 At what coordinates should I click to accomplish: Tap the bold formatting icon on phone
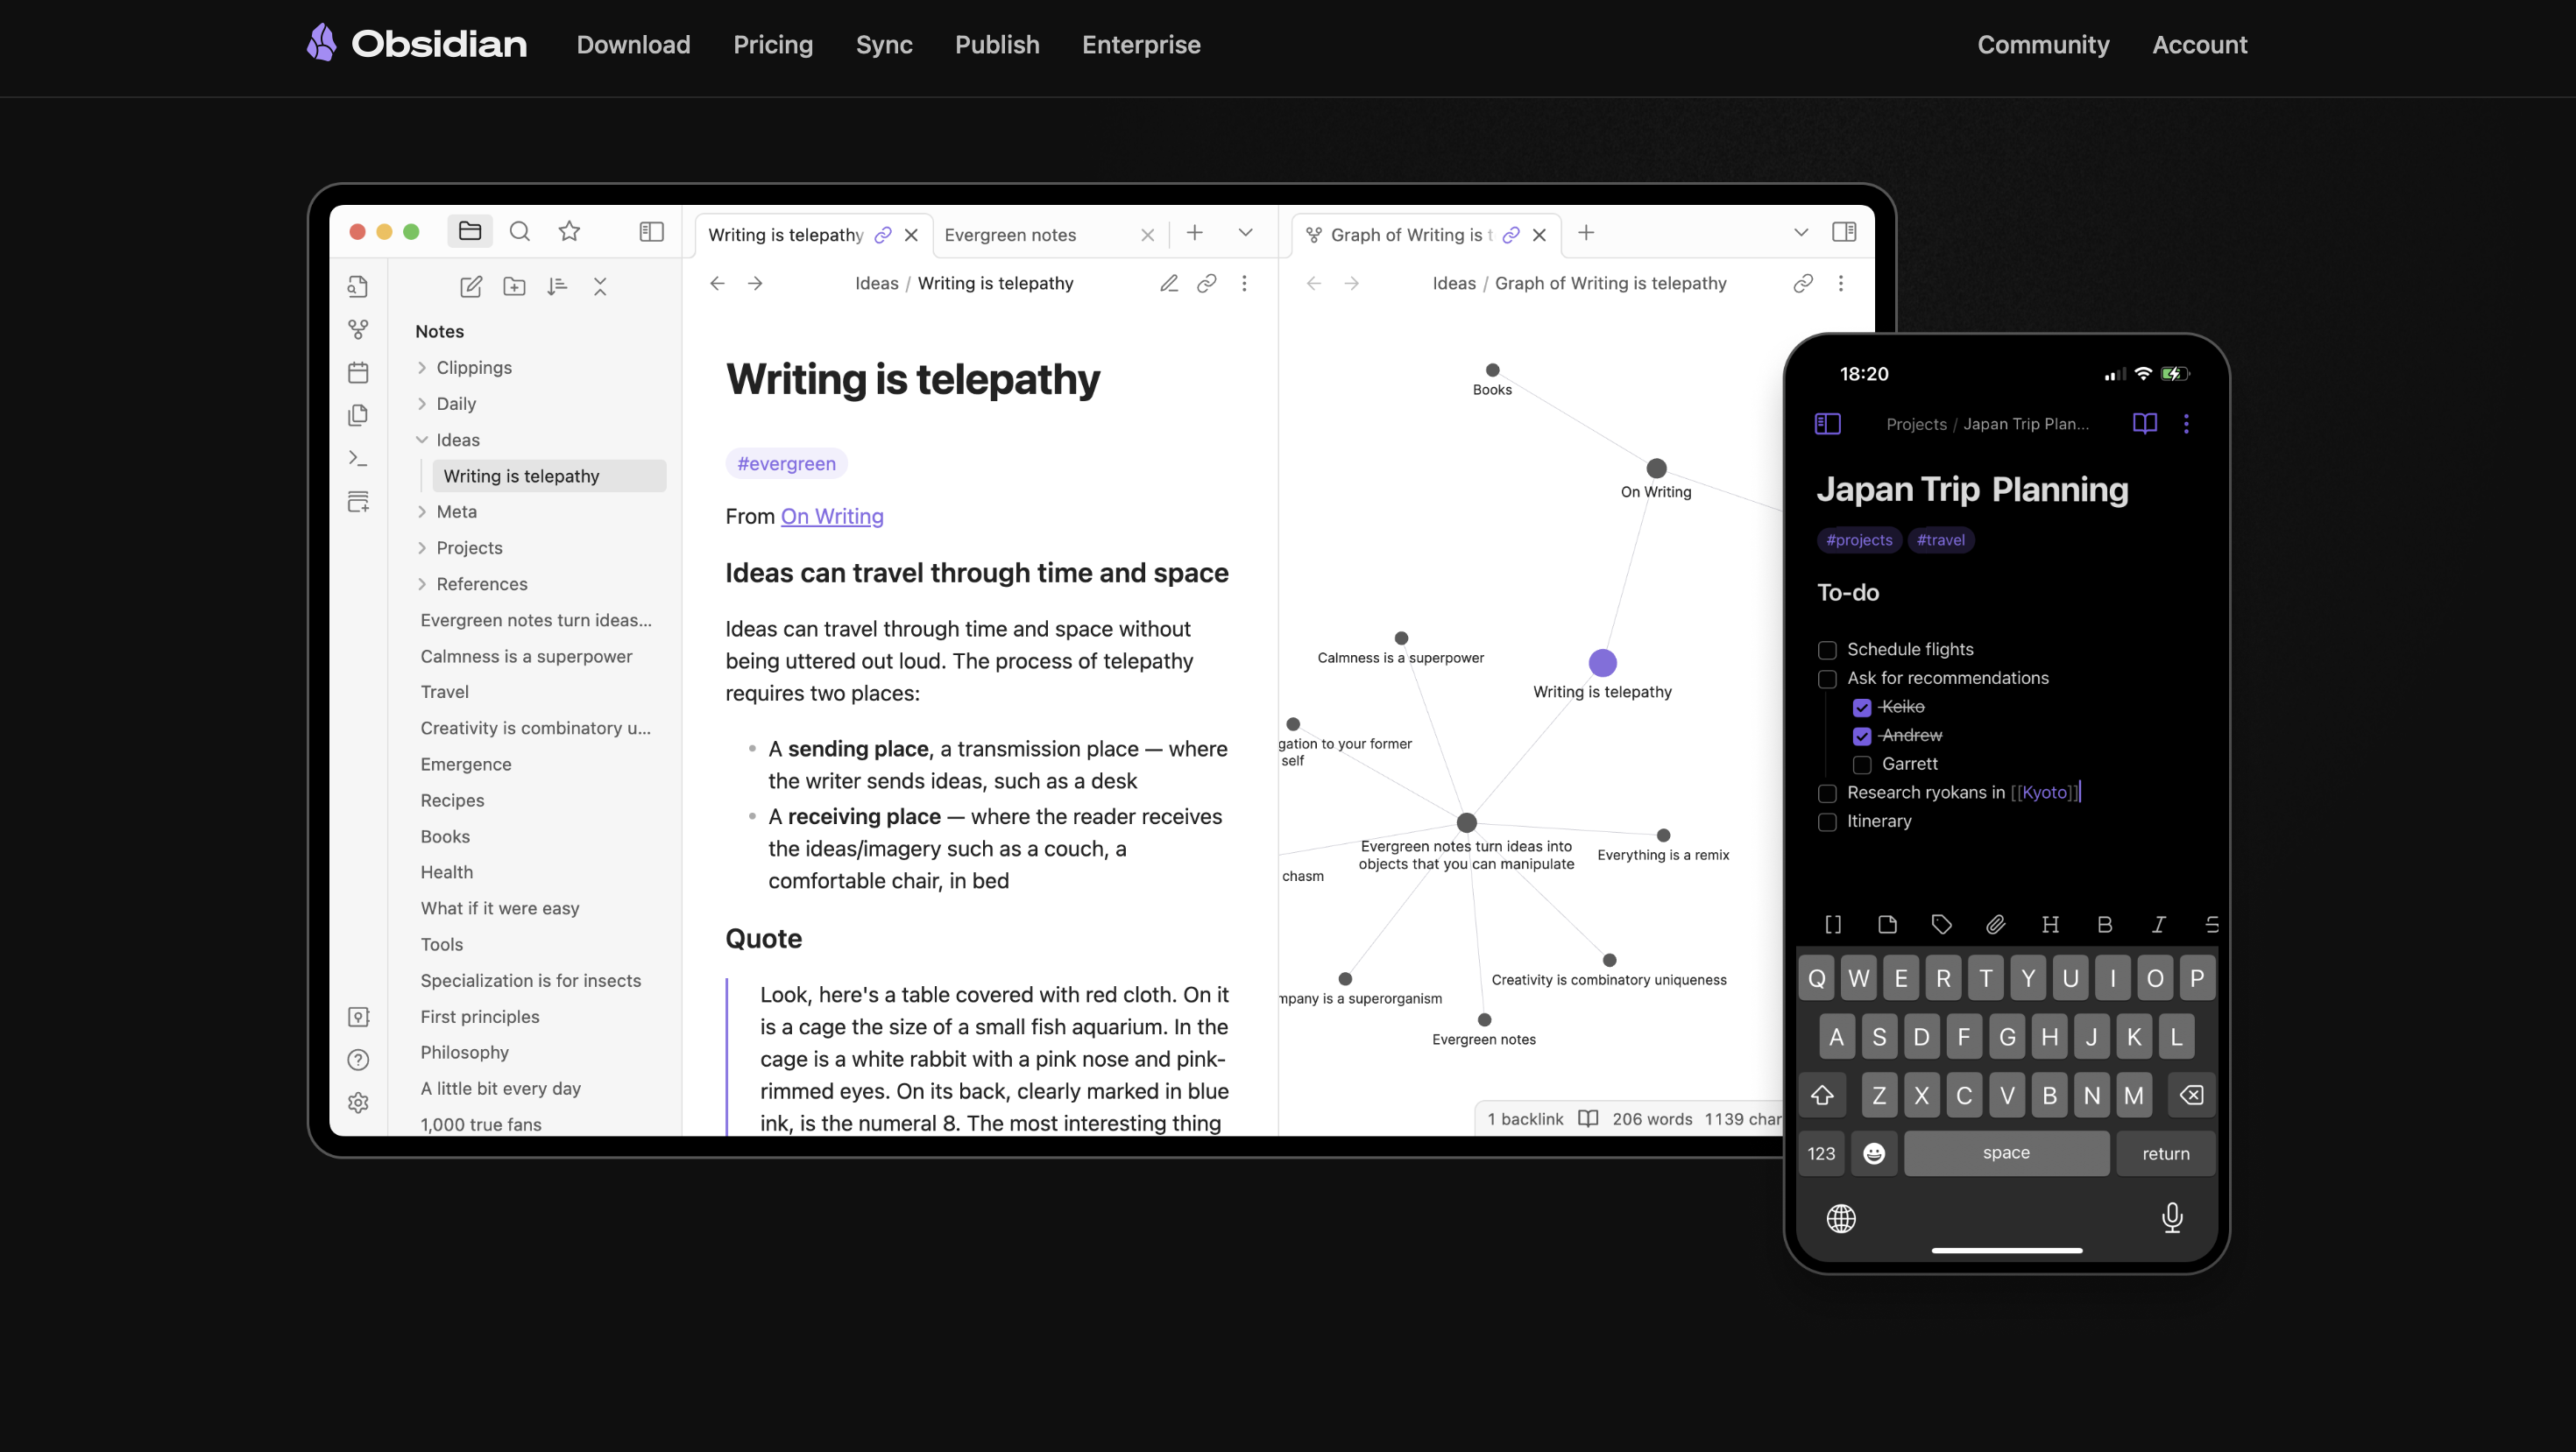2104,925
